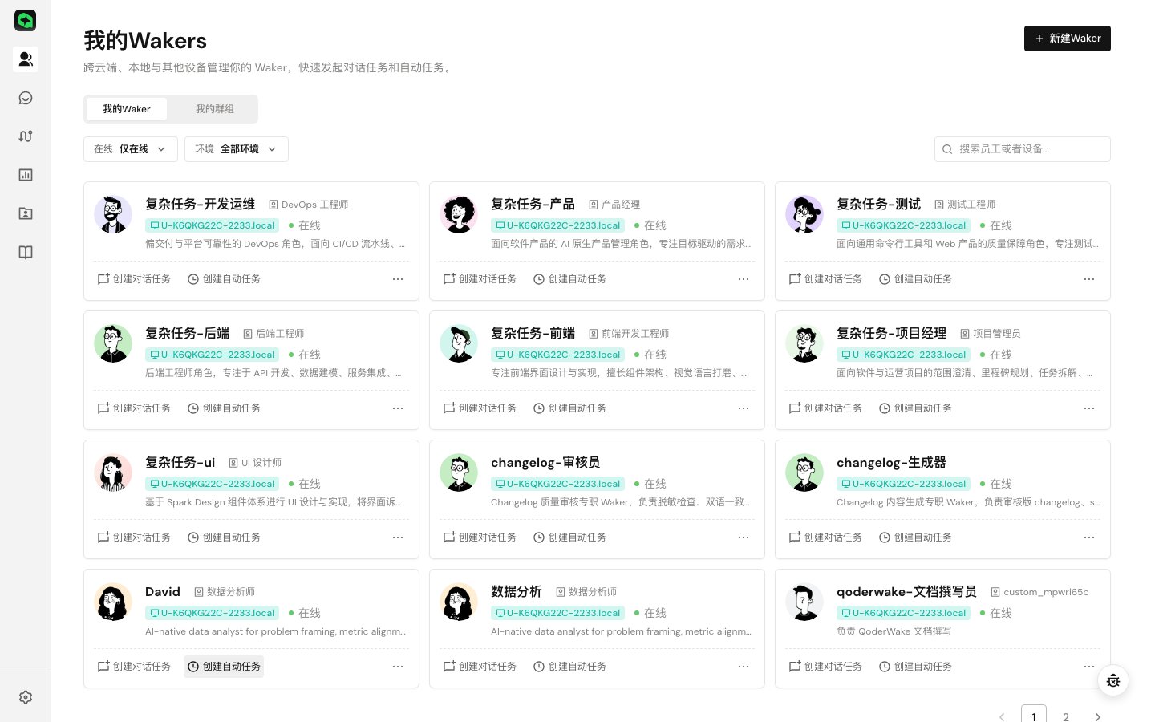Open the 环境 全部环境 filter dropdown

[x=237, y=149]
